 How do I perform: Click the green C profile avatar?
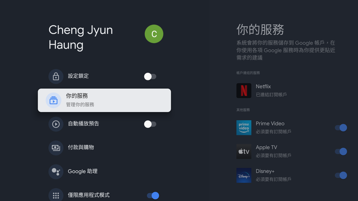(x=154, y=34)
